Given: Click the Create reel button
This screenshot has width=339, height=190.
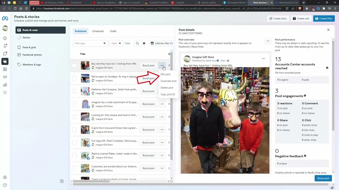Looking at the screenshot, I should click(301, 18).
